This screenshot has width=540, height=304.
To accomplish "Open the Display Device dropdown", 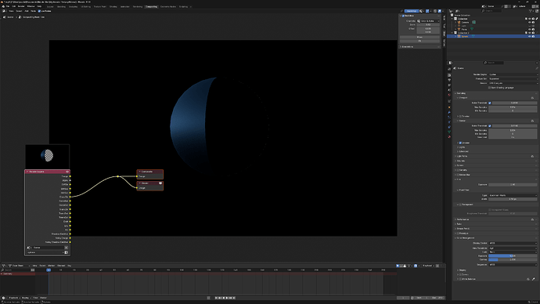I will [513, 243].
